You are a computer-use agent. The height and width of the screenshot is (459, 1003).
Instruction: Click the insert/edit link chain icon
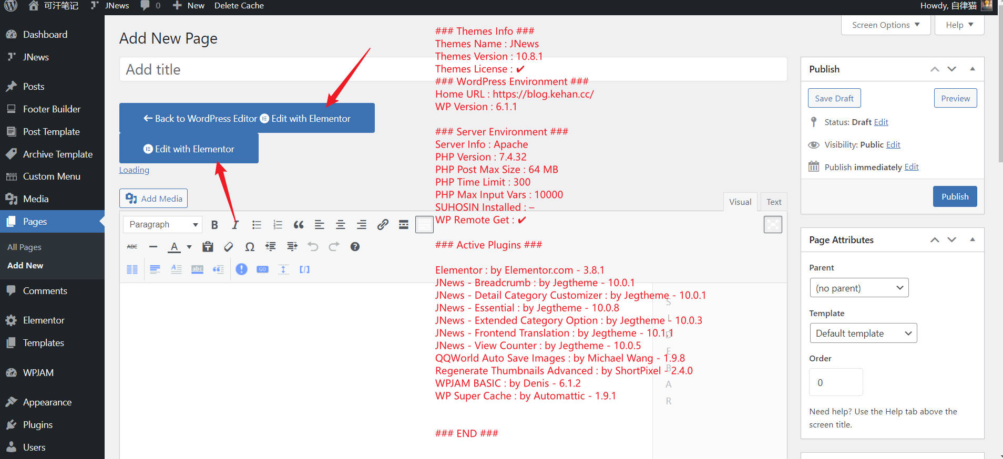(383, 225)
